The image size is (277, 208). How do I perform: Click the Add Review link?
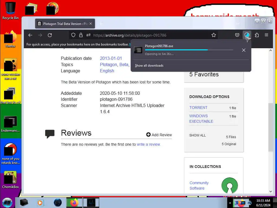159,135
